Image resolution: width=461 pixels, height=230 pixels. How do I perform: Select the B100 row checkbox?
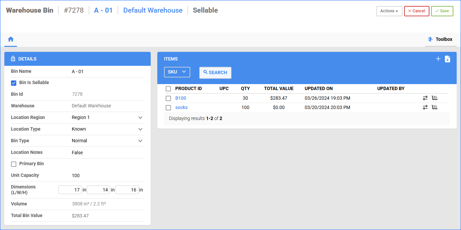point(168,98)
